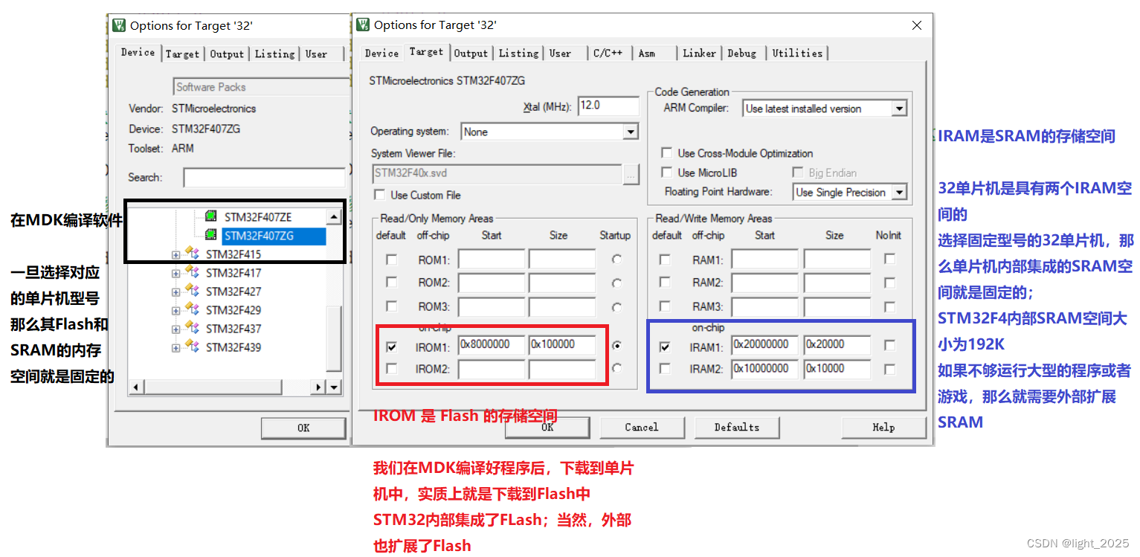Toggle the IROM1 default checkbox
This screenshot has height=557, width=1140.
click(392, 347)
